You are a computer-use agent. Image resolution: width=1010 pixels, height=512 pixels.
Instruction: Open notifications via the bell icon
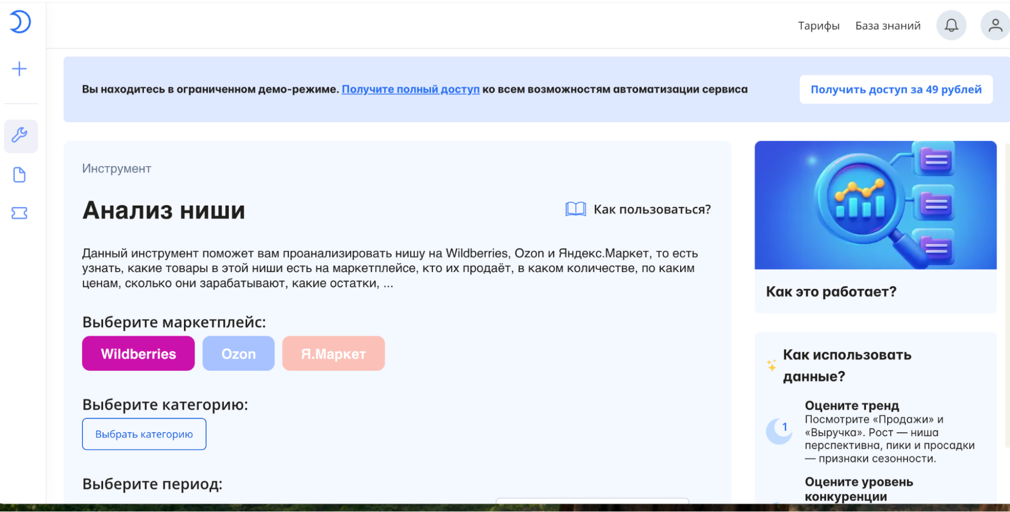951,25
